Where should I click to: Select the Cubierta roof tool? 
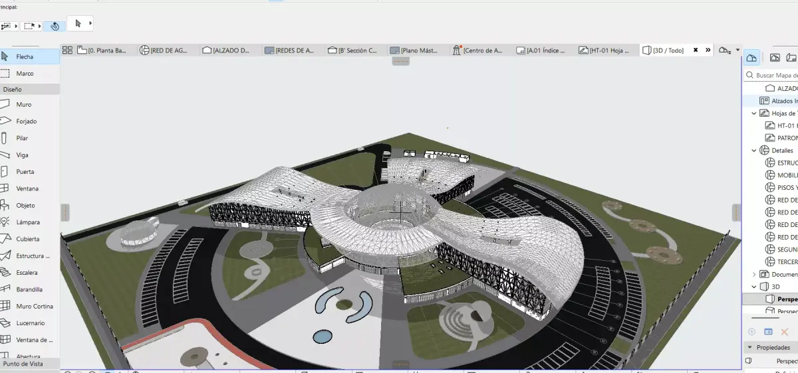pyautogui.click(x=29, y=239)
